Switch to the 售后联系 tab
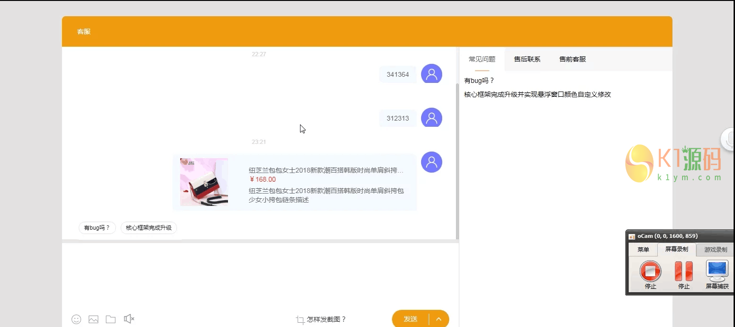The height and width of the screenshot is (327, 735). [x=527, y=59]
